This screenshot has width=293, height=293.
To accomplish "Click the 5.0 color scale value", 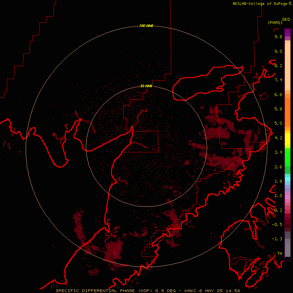I will click(278, 123).
